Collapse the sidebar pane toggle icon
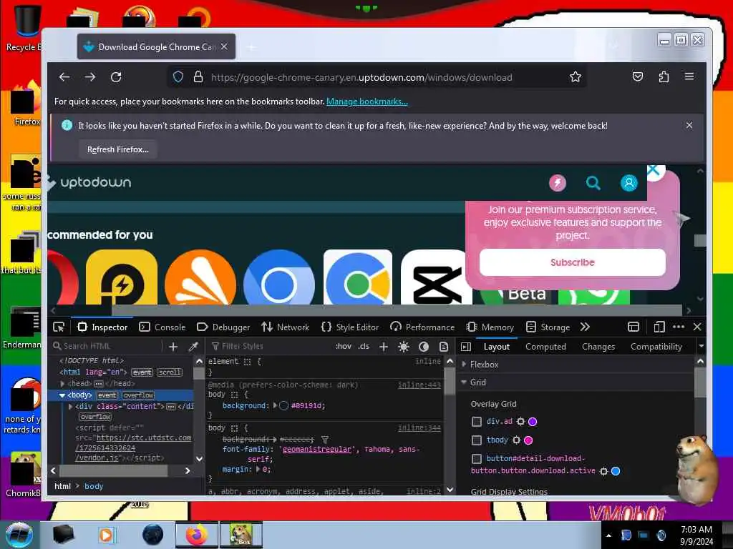 click(x=466, y=347)
